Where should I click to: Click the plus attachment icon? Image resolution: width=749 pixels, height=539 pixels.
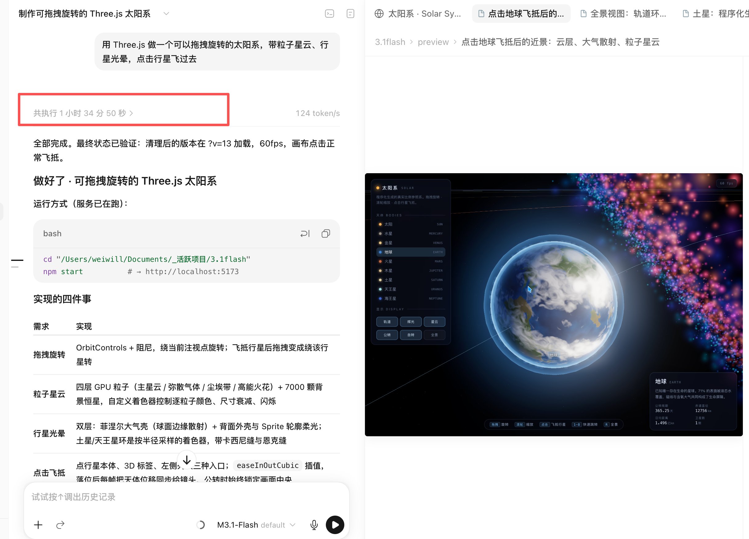coord(38,525)
